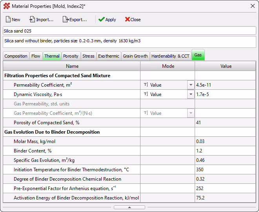The width and height of the screenshot is (259, 212).
Task: Open Dynamic Viscosity mode dropdown
Action: point(191,94)
